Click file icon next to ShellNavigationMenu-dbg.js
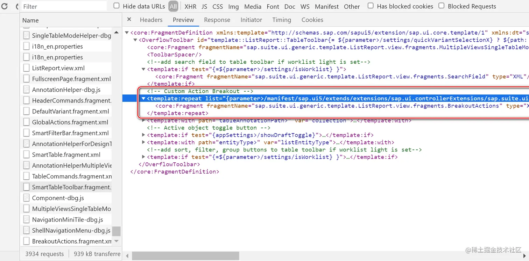The image size is (529, 261). (x=26, y=231)
